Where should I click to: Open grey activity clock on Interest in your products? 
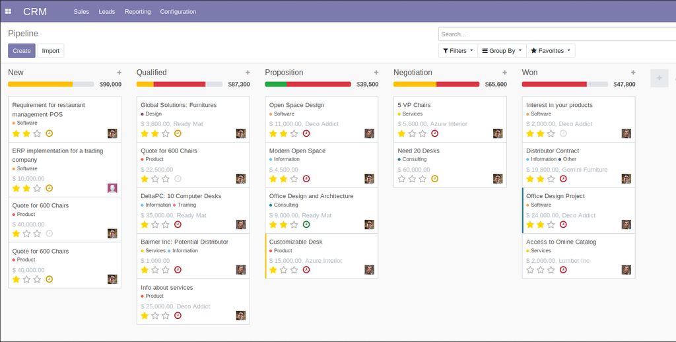pos(563,133)
